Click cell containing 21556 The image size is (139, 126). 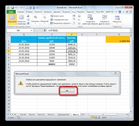(52, 45)
